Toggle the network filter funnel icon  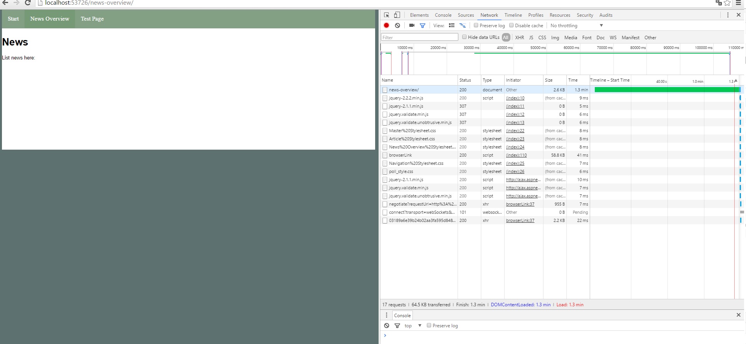(423, 26)
